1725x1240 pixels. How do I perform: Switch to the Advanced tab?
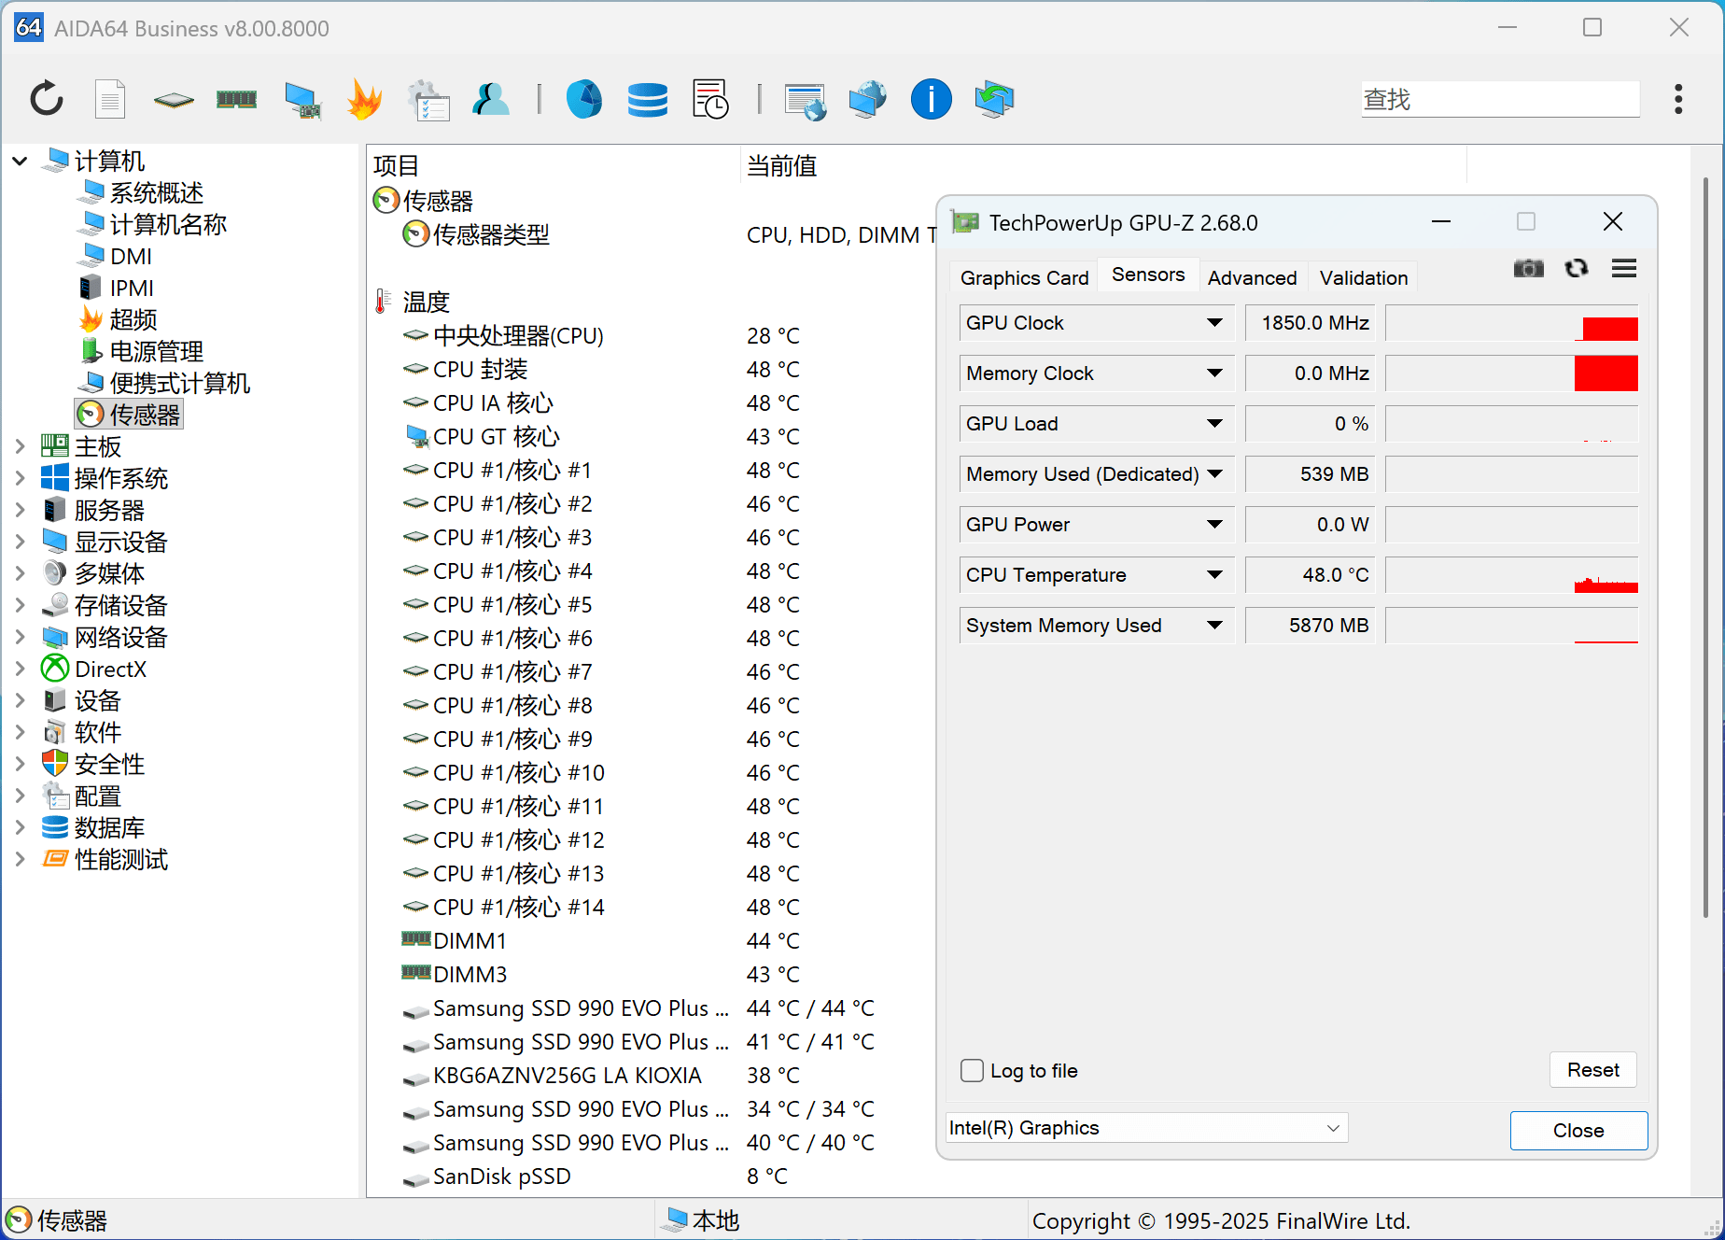pyautogui.click(x=1252, y=278)
